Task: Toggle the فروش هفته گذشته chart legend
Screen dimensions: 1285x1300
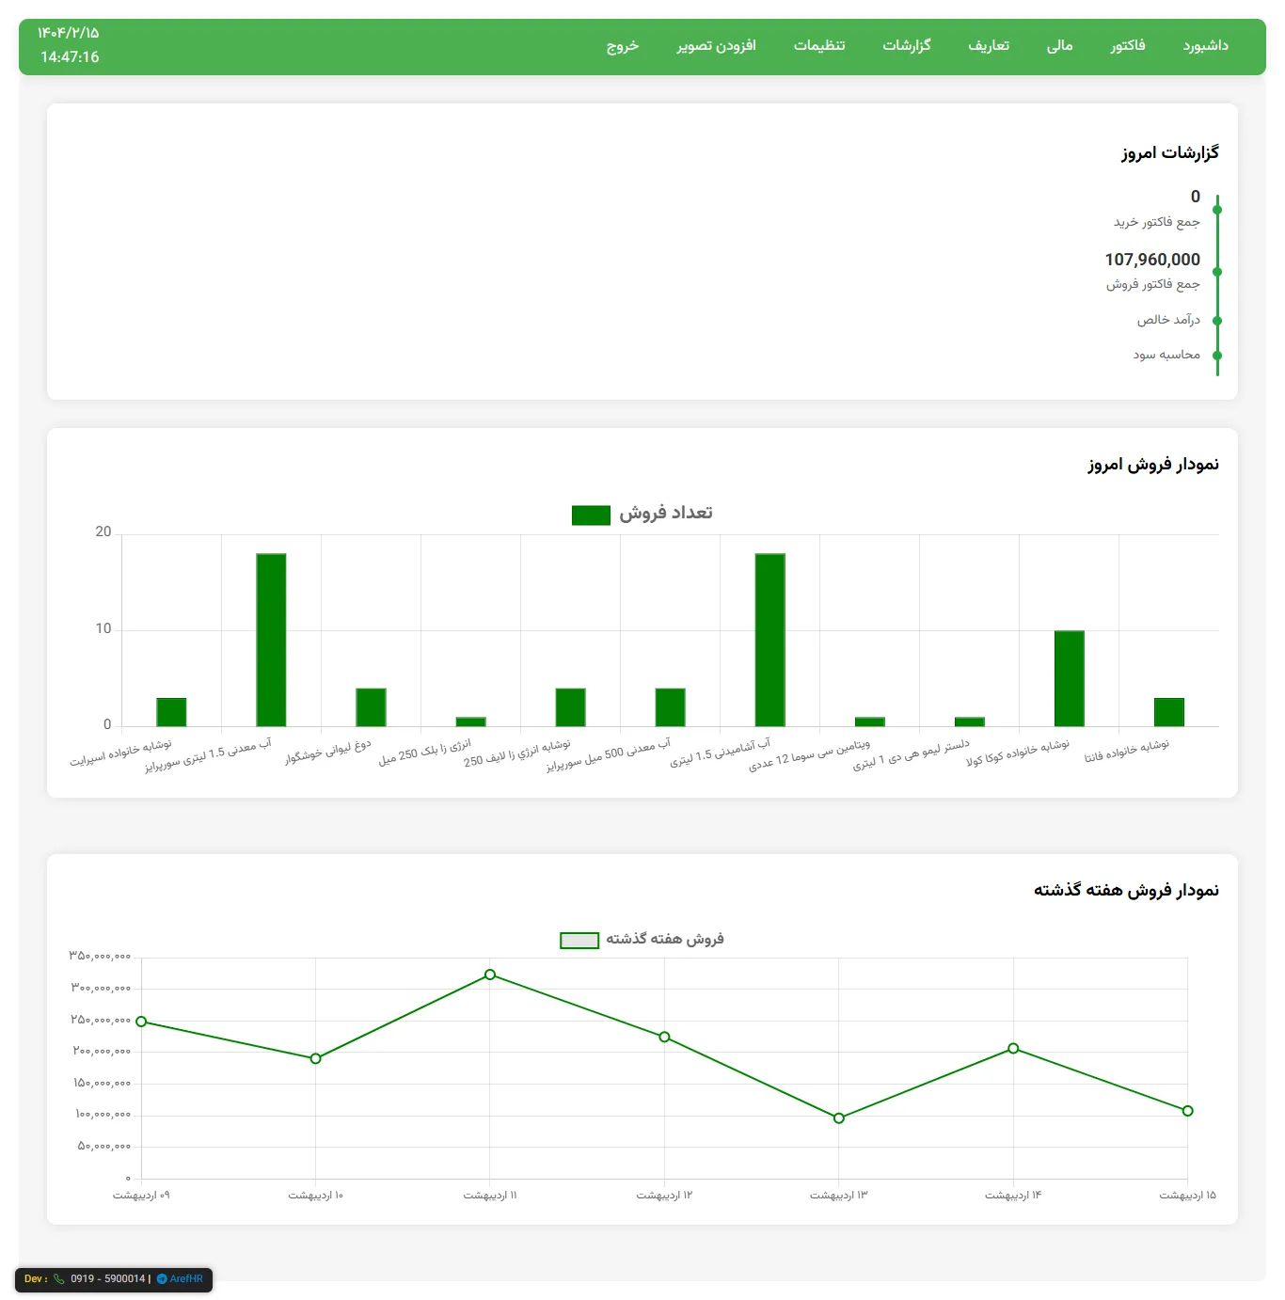Action: point(642,939)
